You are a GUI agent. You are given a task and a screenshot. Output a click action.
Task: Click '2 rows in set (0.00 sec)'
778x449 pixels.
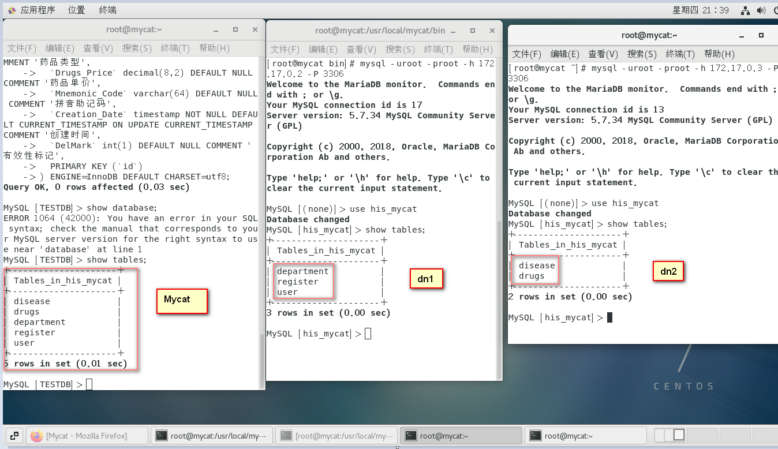click(x=570, y=297)
